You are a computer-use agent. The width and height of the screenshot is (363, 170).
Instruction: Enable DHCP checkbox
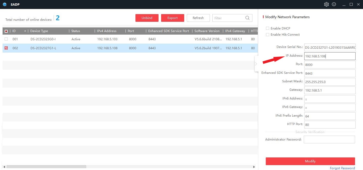click(x=268, y=28)
